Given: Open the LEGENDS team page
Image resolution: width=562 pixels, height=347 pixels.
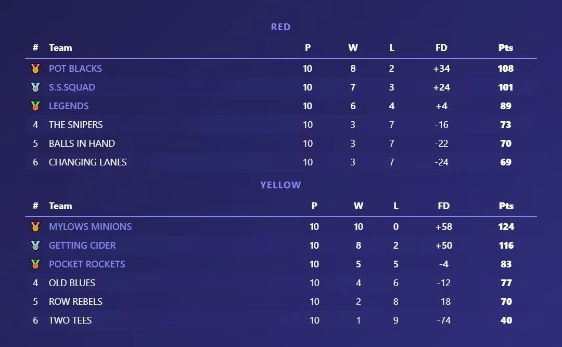Looking at the screenshot, I should point(69,106).
